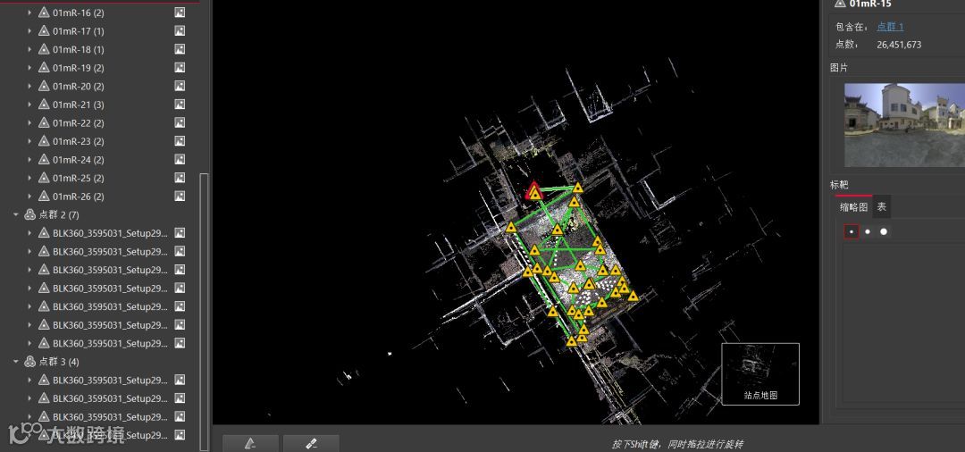Click the link-minus tool in bottom toolbar
The image size is (965, 452).
[x=311, y=443]
